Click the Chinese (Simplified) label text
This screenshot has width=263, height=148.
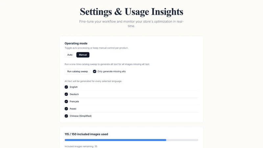pyautogui.click(x=81, y=116)
